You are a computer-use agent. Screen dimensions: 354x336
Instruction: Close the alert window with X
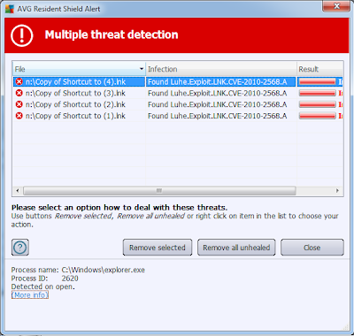tap(336, 6)
